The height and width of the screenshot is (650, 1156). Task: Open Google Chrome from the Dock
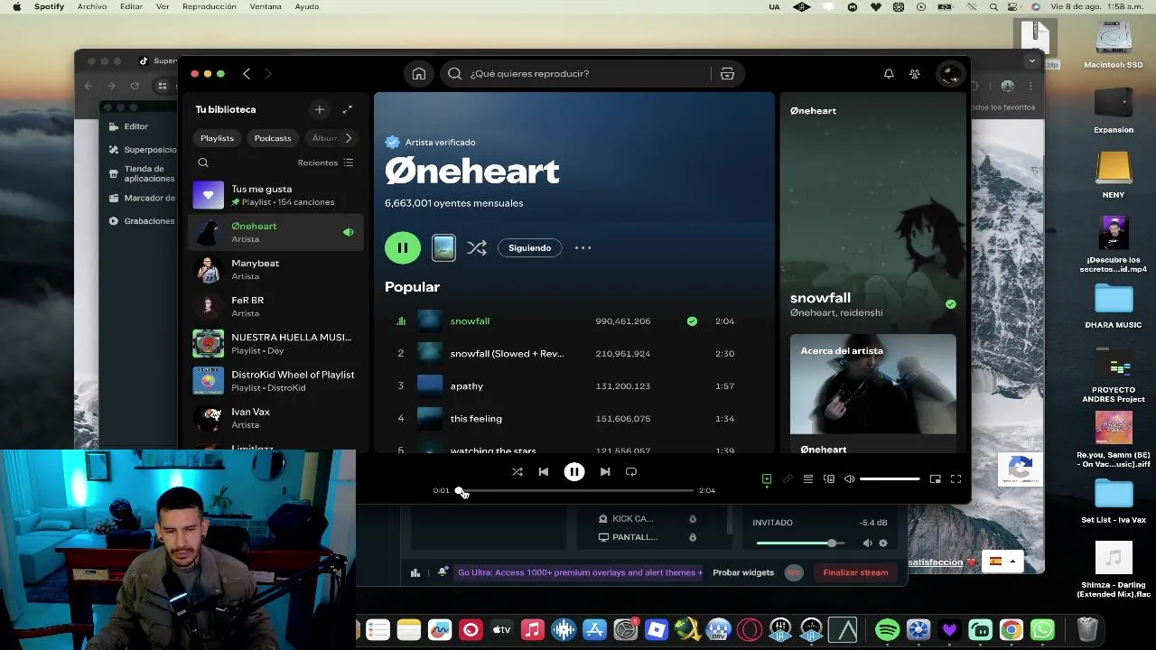pos(1011,629)
